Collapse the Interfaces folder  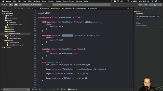coord(4,40)
